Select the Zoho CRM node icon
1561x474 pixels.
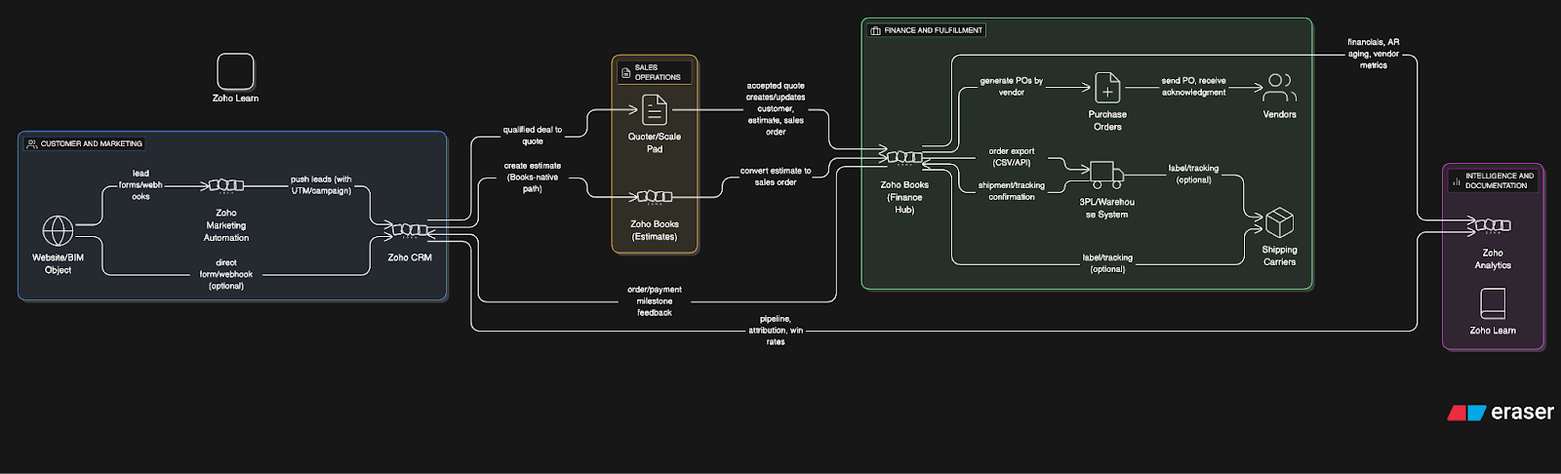coord(410,231)
